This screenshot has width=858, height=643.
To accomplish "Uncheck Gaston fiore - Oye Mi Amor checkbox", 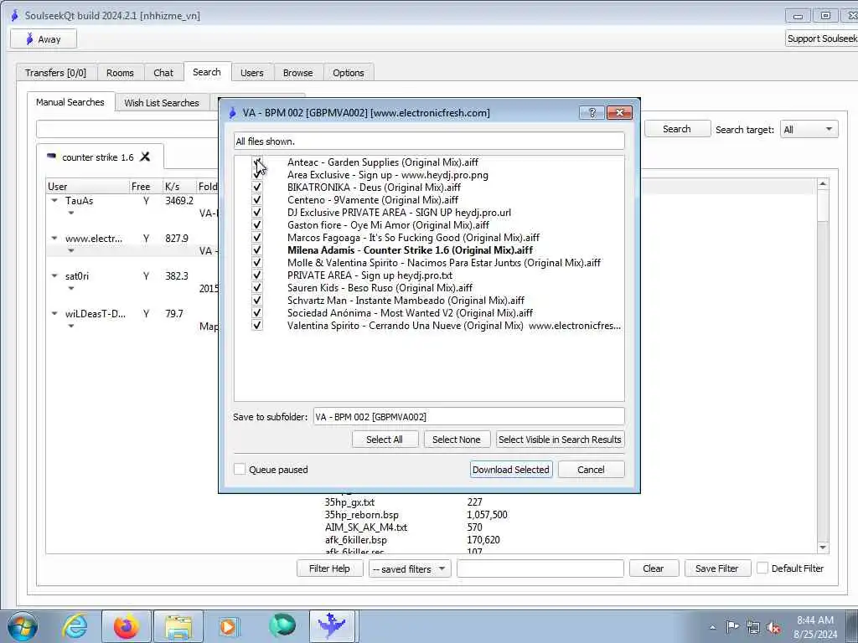I will click(256, 224).
